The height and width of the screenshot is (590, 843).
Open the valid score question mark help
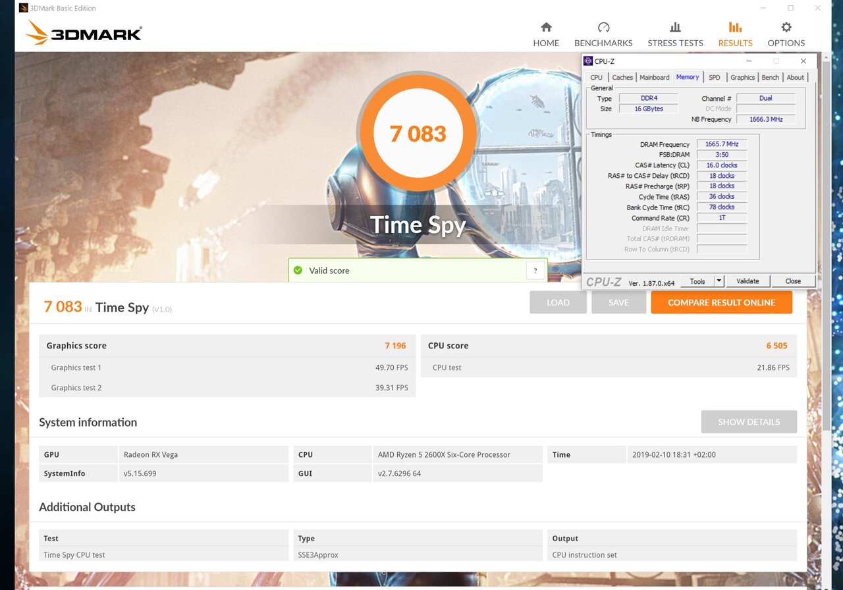point(535,270)
